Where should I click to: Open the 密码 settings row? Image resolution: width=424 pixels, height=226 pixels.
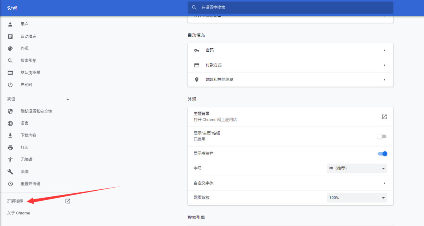290,50
